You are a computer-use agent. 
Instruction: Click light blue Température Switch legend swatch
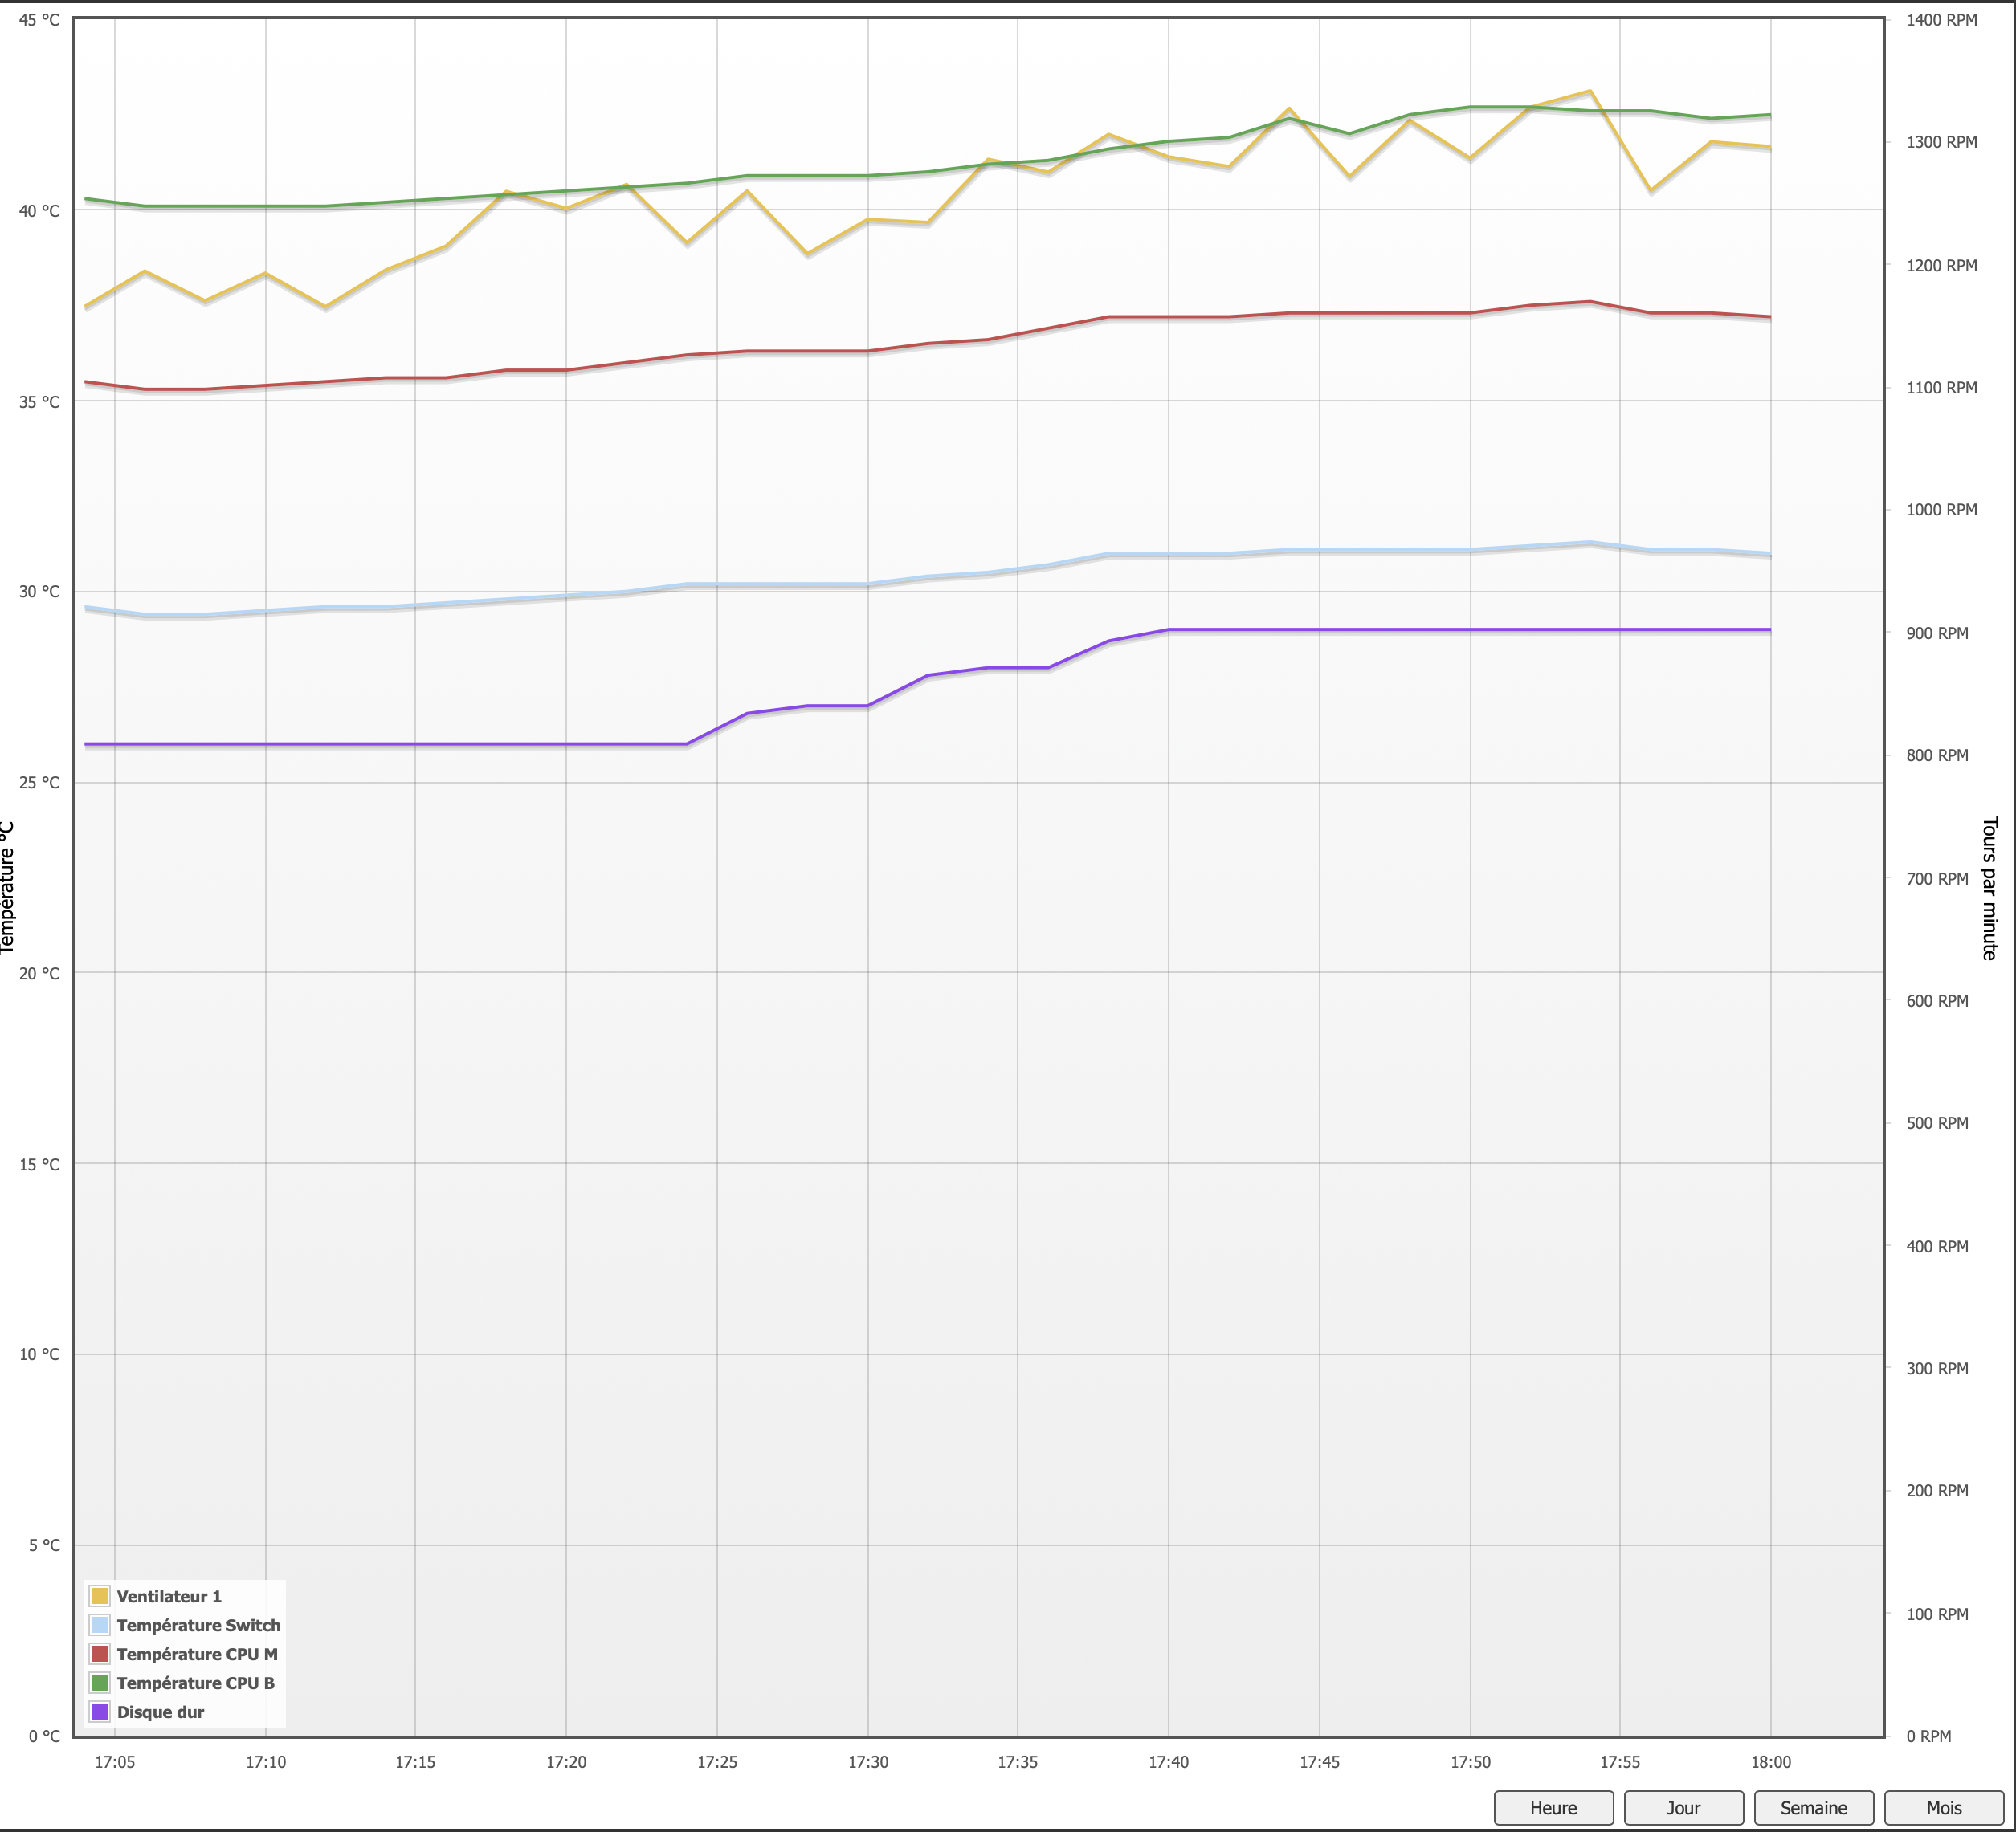(x=99, y=1625)
